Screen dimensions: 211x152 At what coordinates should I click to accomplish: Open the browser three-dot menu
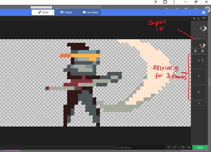coord(174,2)
